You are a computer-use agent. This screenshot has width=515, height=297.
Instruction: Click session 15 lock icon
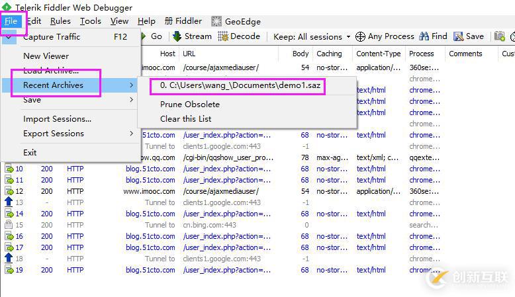click(9, 225)
